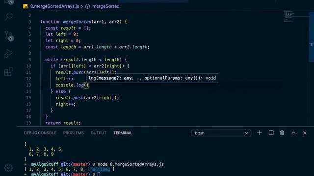Click the while keyword on line 9
This screenshot has width=314, height=176.
point(52,60)
